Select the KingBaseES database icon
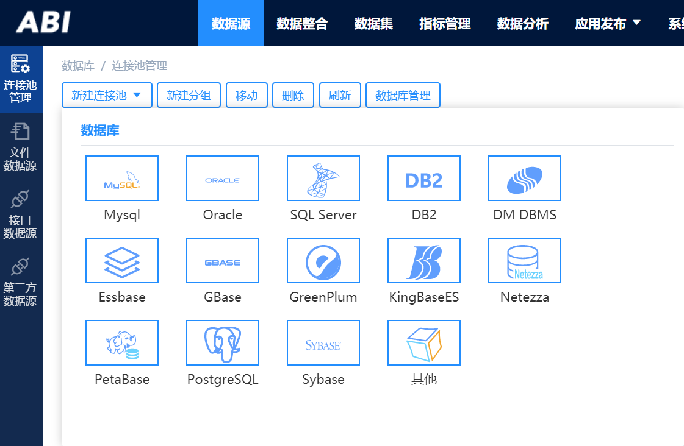This screenshot has height=446, width=684. pos(424,260)
